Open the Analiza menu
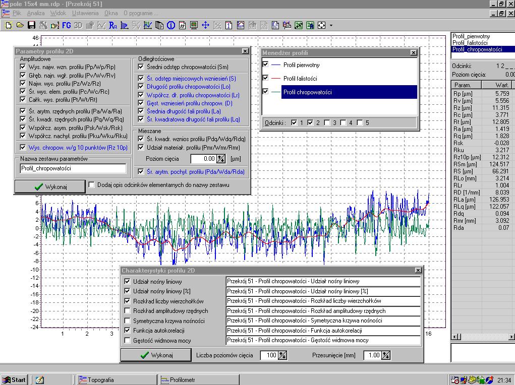Screen dimensions: 515x385 pos(36,13)
